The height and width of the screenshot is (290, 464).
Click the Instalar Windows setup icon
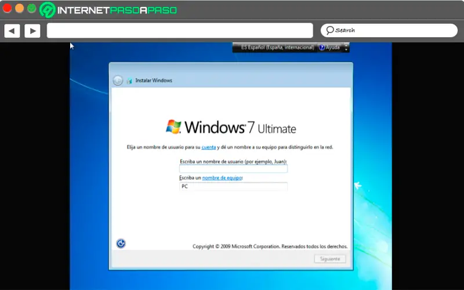point(129,81)
